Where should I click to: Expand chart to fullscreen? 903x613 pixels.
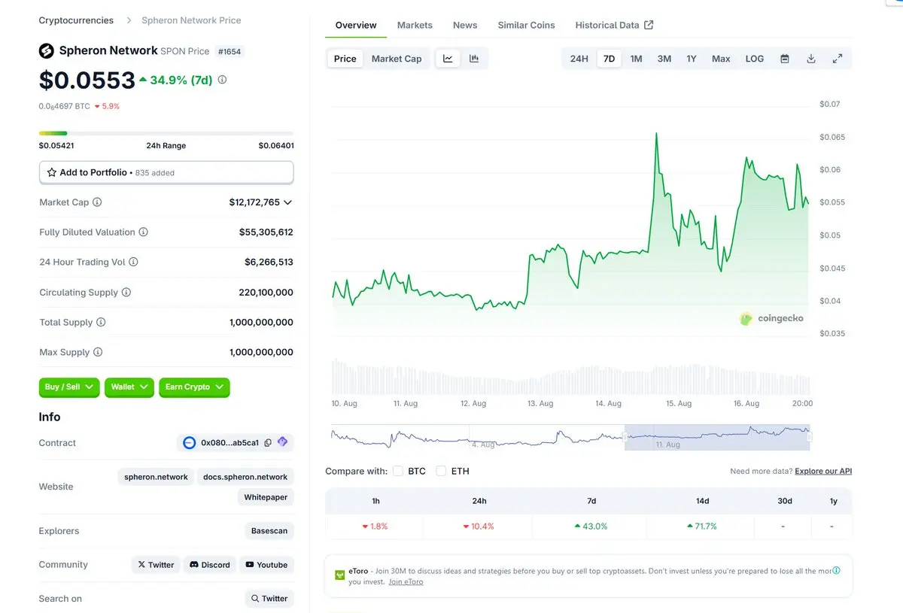tap(838, 59)
